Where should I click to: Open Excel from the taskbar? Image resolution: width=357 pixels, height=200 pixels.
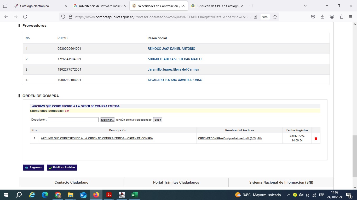[x=134, y=195]
